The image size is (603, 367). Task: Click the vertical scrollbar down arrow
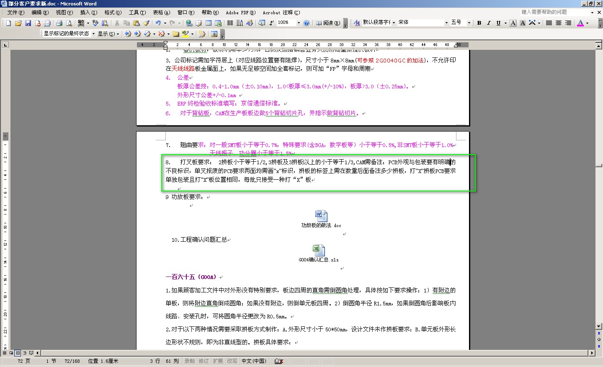point(599,326)
